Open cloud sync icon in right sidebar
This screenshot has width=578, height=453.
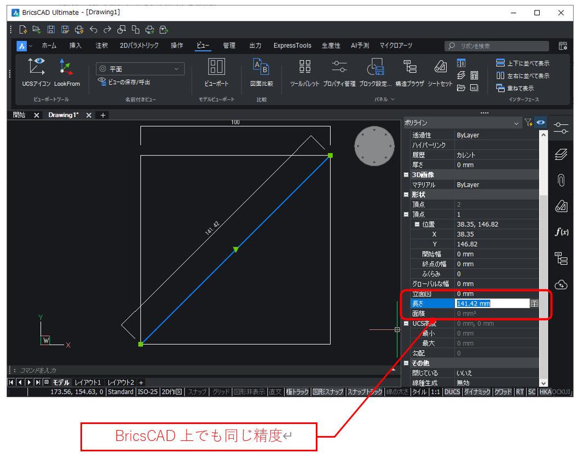[561, 284]
